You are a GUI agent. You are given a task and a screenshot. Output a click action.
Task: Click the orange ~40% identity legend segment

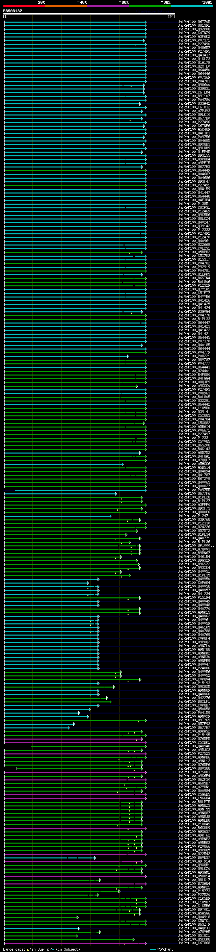(x=66, y=6)
